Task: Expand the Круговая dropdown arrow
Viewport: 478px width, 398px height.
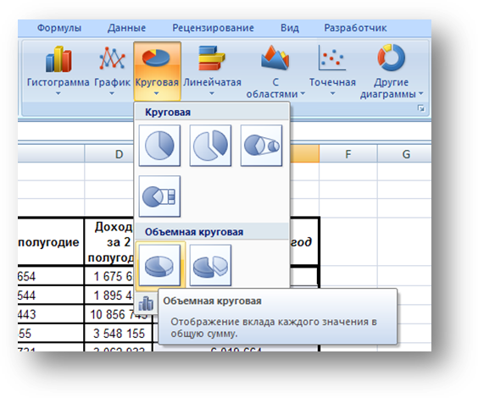Action: click(x=157, y=94)
